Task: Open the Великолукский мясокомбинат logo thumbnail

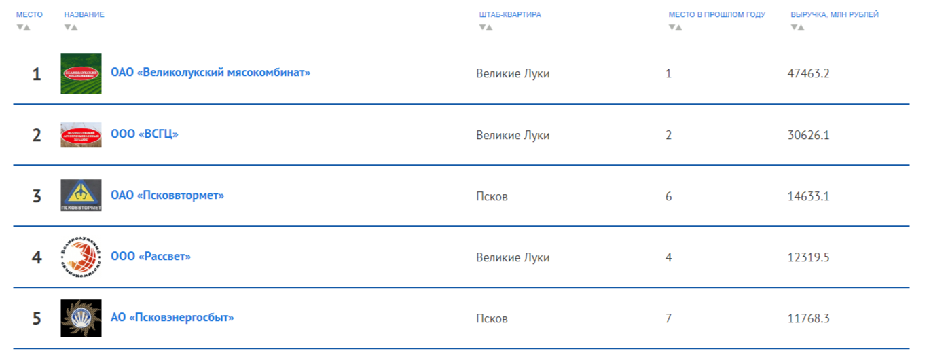Action: click(81, 73)
